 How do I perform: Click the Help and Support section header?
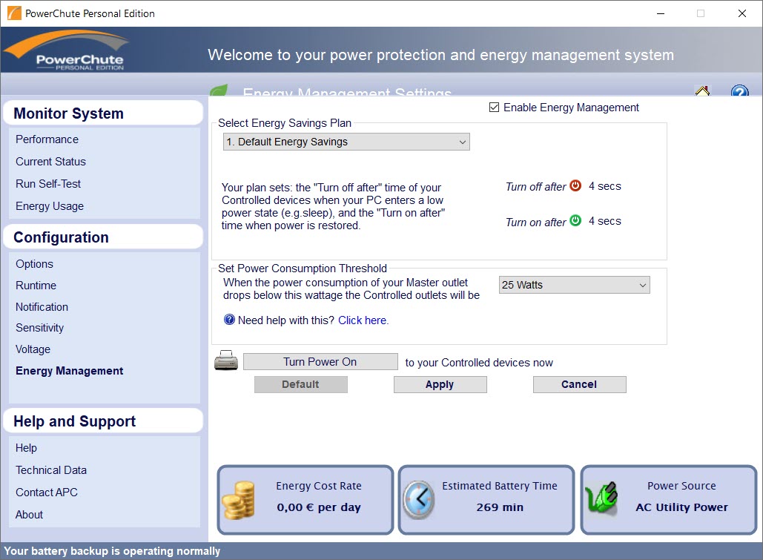(x=102, y=421)
